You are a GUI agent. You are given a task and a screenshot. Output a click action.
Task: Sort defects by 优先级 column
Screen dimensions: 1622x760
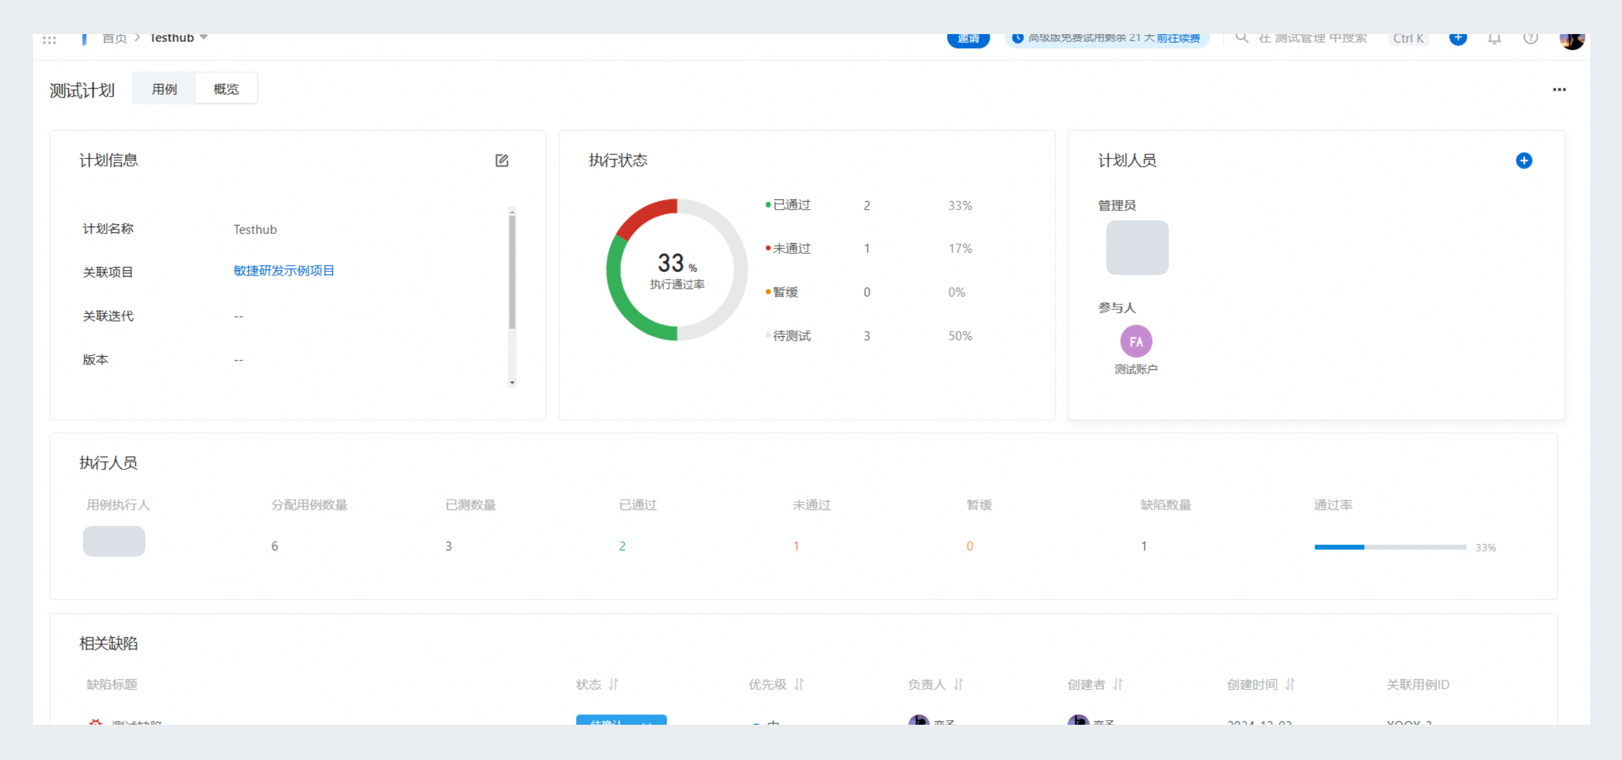pos(799,684)
